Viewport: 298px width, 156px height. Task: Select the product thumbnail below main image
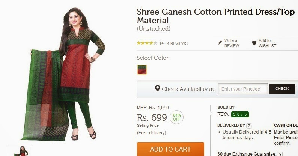20,150
